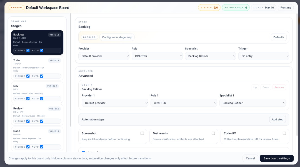Click the Defaults button
This screenshot has height=167, width=300.
pos(279,37)
